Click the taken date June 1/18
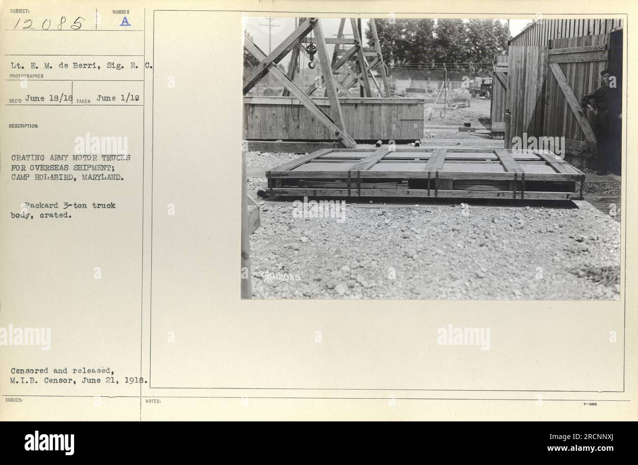Screen dimensions: 638x465 (117, 98)
